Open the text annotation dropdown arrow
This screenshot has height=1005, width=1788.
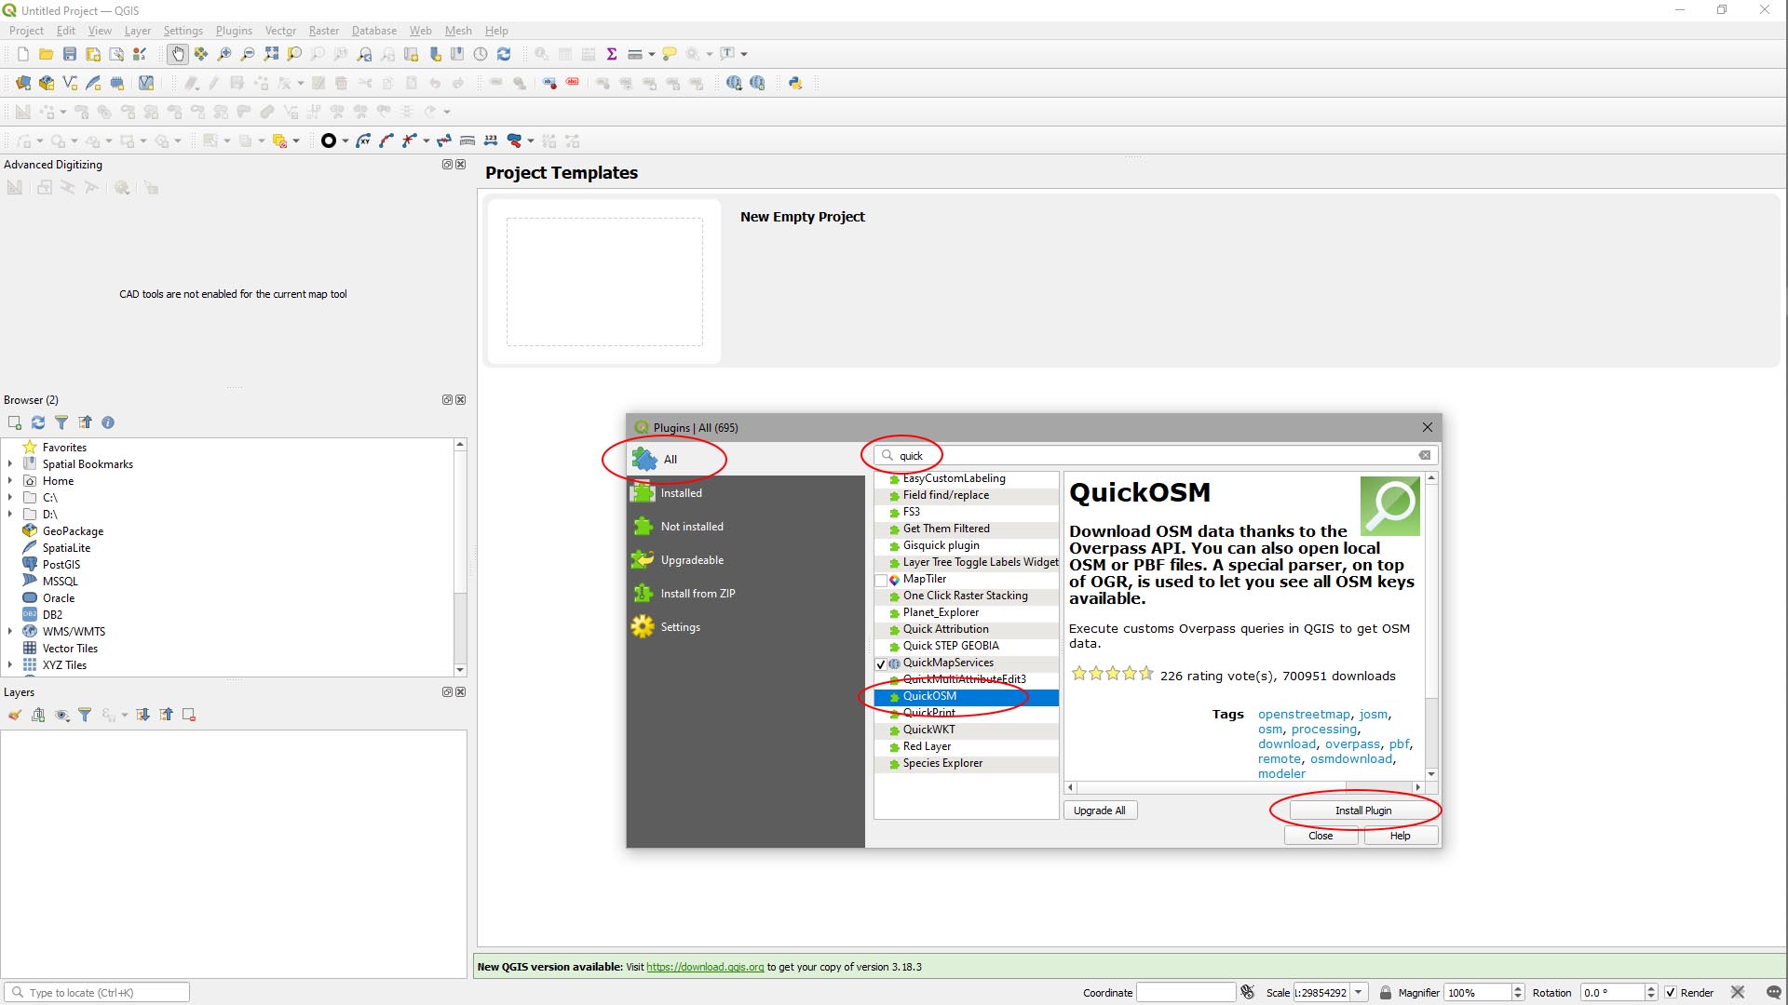point(744,54)
